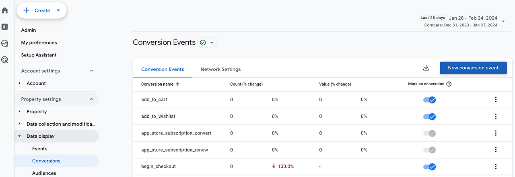Disable add_to_wishlist conversion toggle

tap(429, 117)
